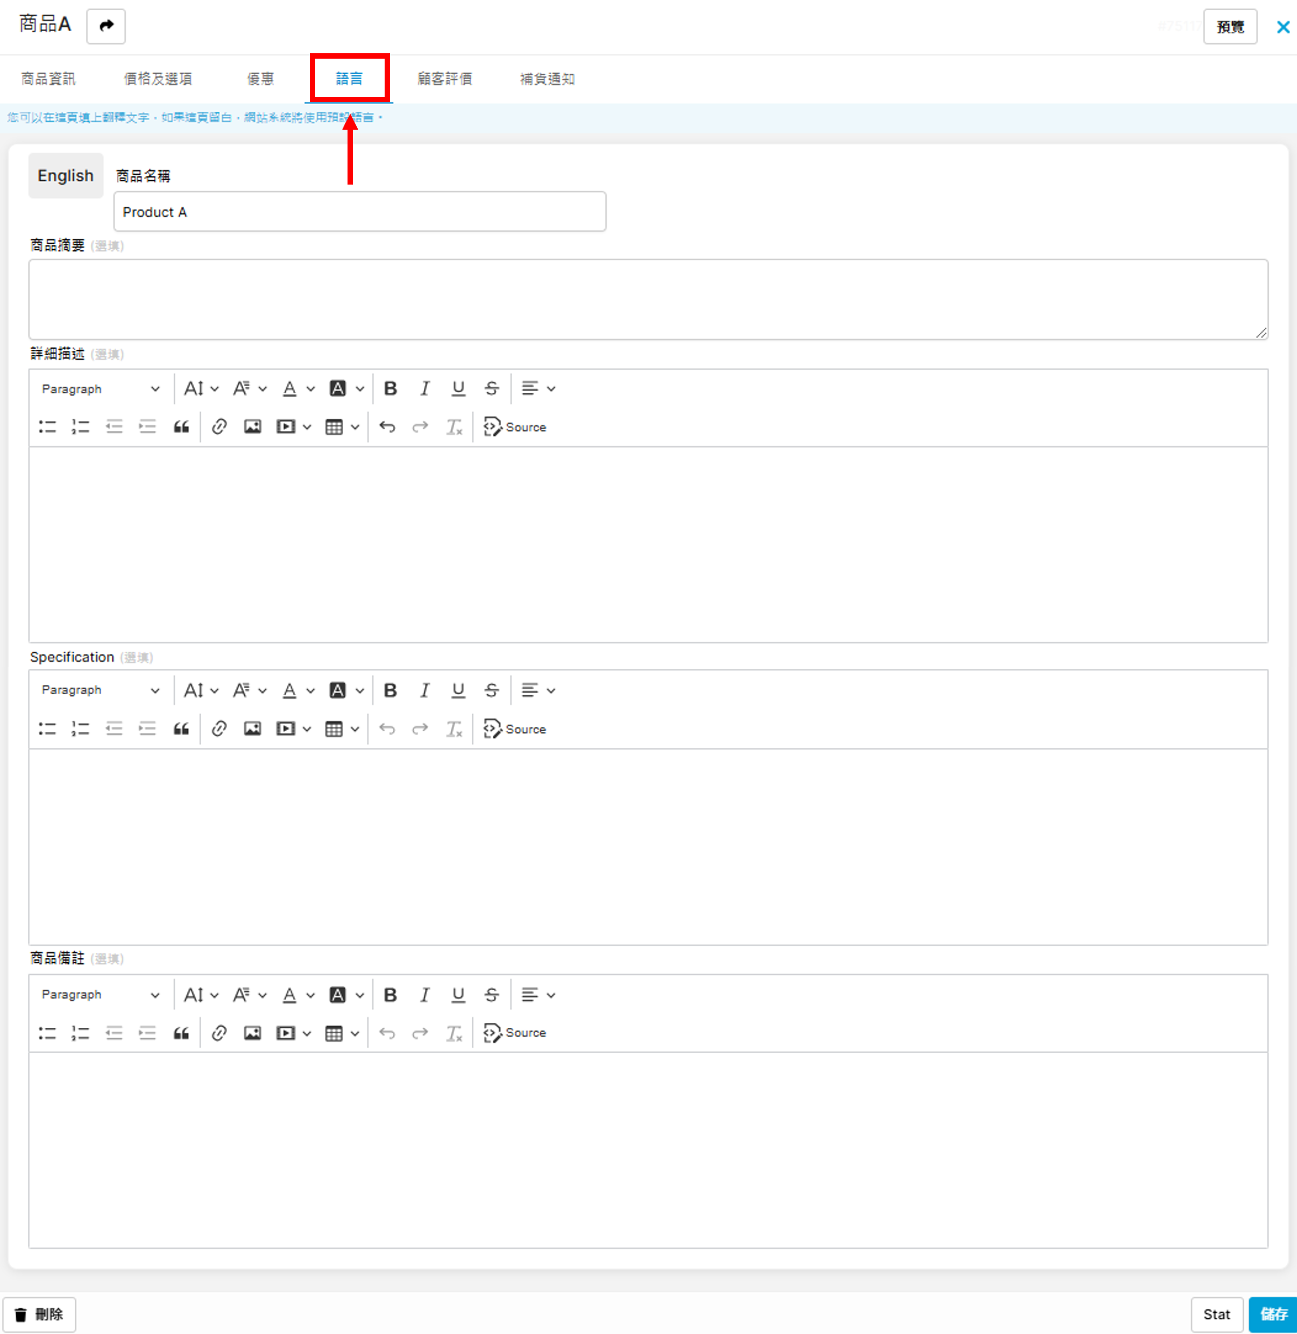Click bulleted list in the Specification editor
1297x1334 pixels.
tap(48, 729)
